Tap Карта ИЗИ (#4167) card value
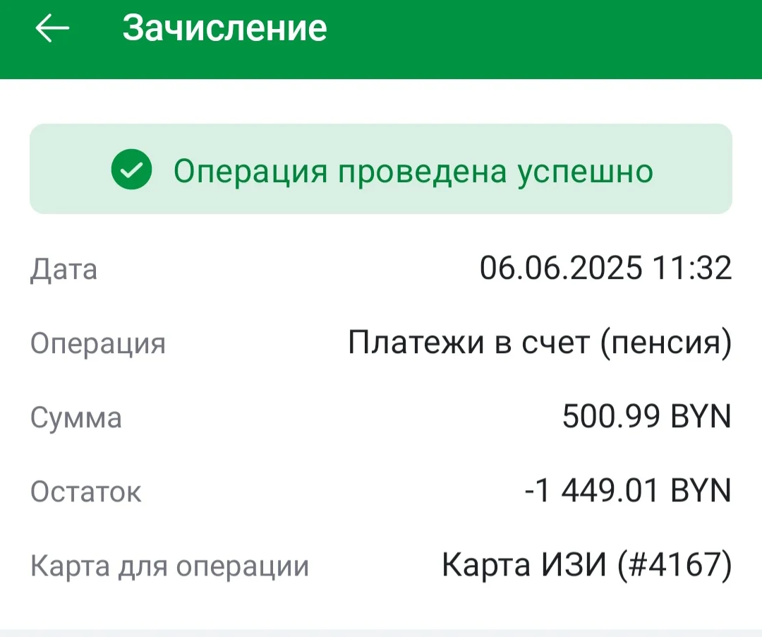Screen dimensions: 762x637 (x=586, y=564)
